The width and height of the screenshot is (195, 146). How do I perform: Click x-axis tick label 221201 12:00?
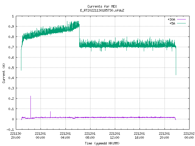(115, 135)
